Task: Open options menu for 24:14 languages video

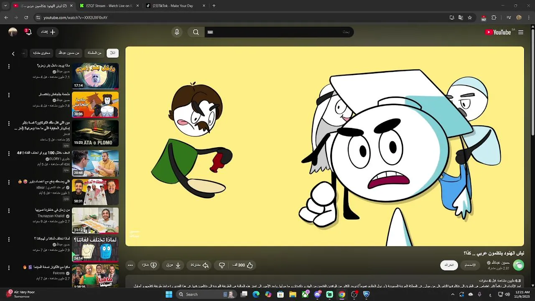Action: (9, 240)
